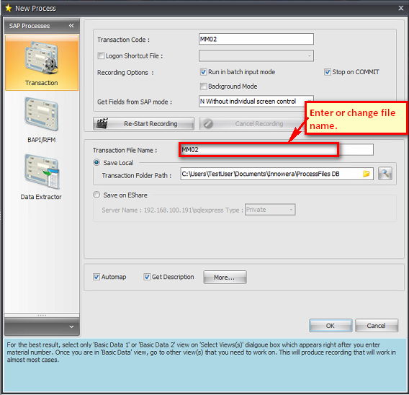This screenshot has height=395, width=409.
Task: Click the OK button
Action: pyautogui.click(x=331, y=326)
